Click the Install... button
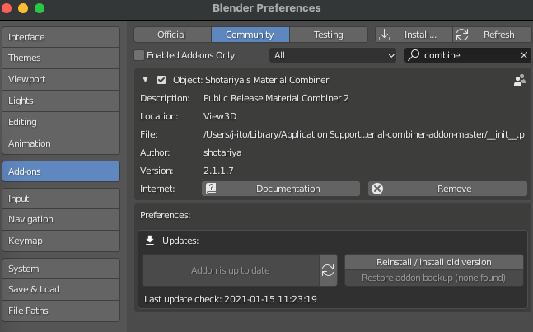Image resolution: width=533 pixels, height=332 pixels. pyautogui.click(x=414, y=35)
